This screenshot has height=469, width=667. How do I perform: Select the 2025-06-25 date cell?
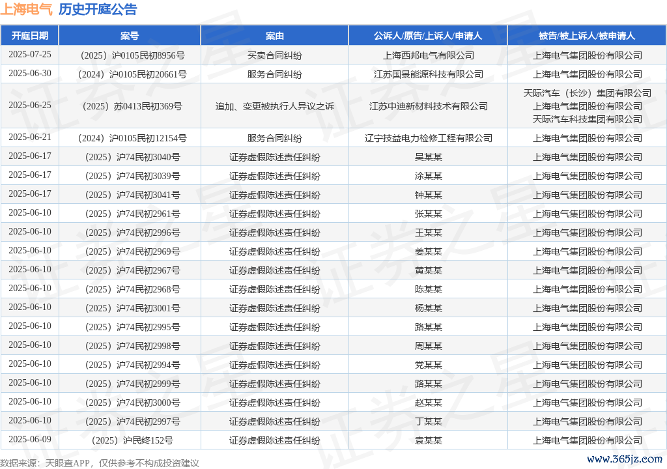(30, 106)
